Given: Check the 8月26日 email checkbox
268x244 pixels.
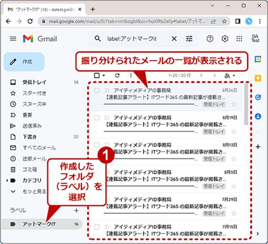Looking at the screenshot, I should 97,91.
